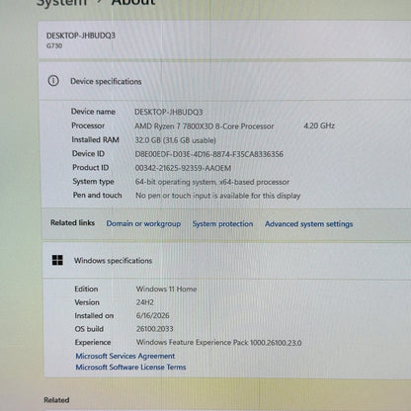Click the DESKTOP-JHBUDQ3 computer name at top
This screenshot has width=411, height=411.
click(x=81, y=36)
